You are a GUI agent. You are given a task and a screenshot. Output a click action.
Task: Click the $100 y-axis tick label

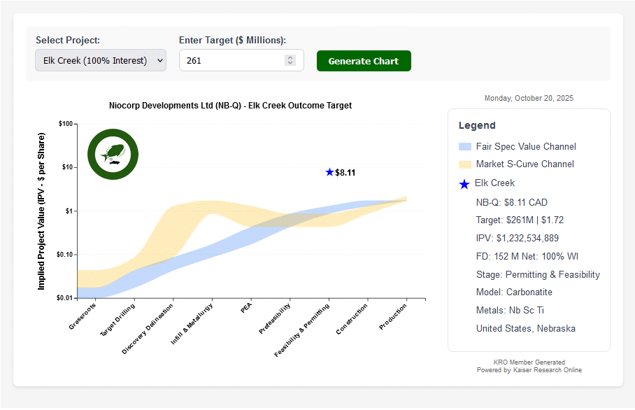tap(66, 124)
